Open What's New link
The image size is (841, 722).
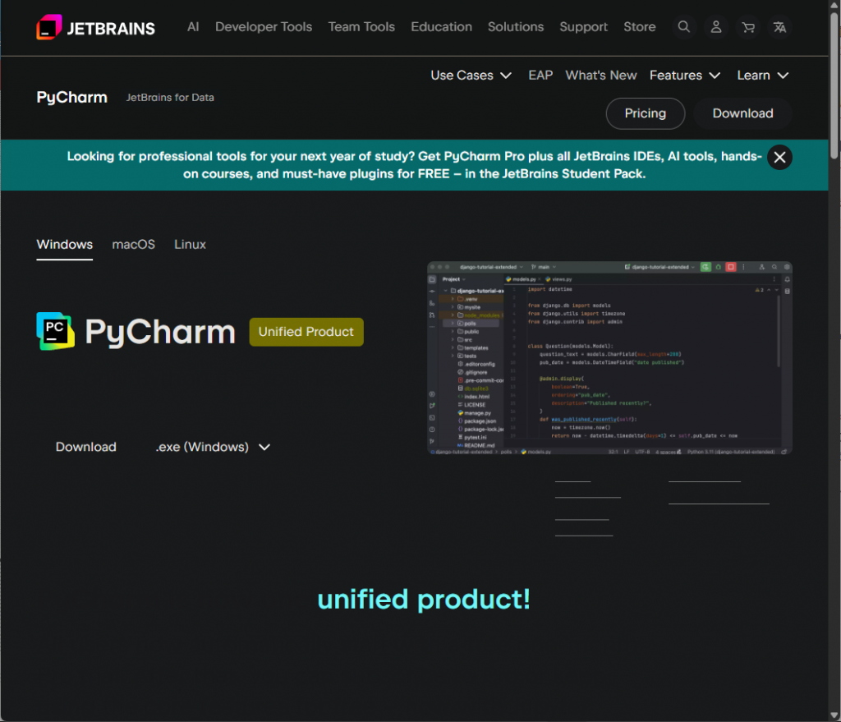pos(600,75)
